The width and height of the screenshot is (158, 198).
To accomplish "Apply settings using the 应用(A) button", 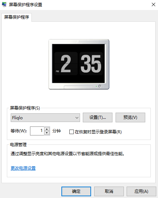I will [x=141, y=191].
